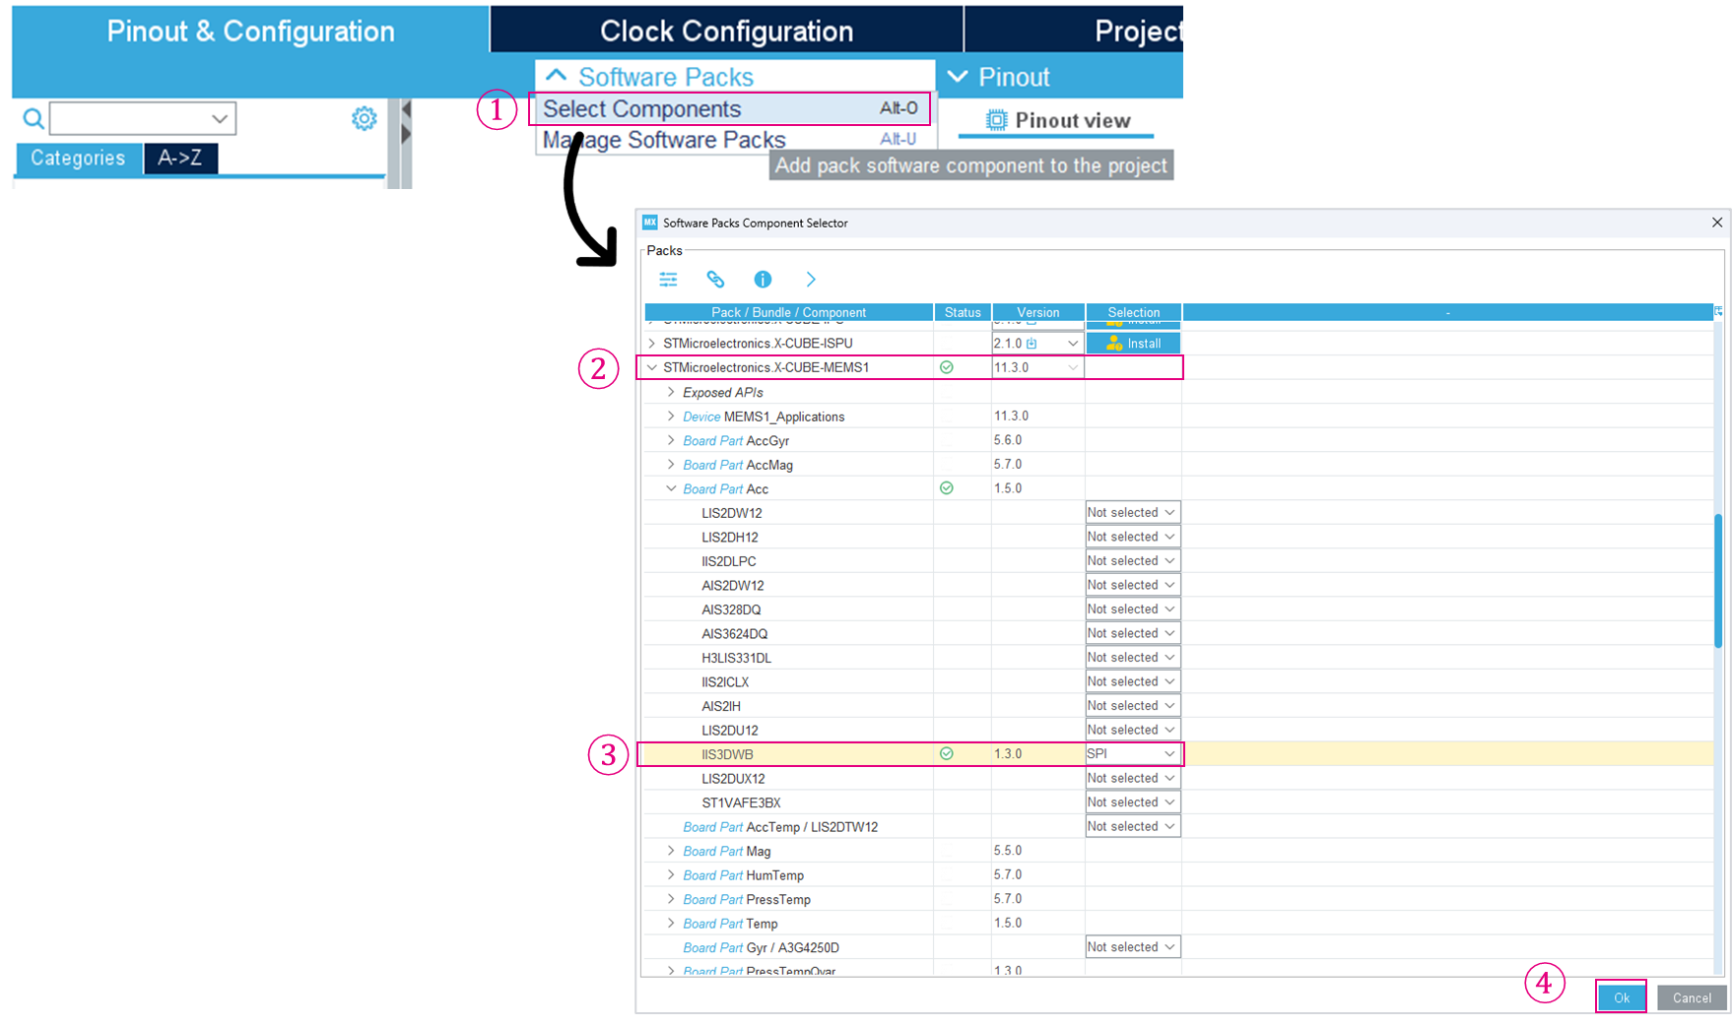Click the status check icon of the X-CUBE-MEMS1 row
This screenshot has width=1732, height=1026.
coord(947,367)
